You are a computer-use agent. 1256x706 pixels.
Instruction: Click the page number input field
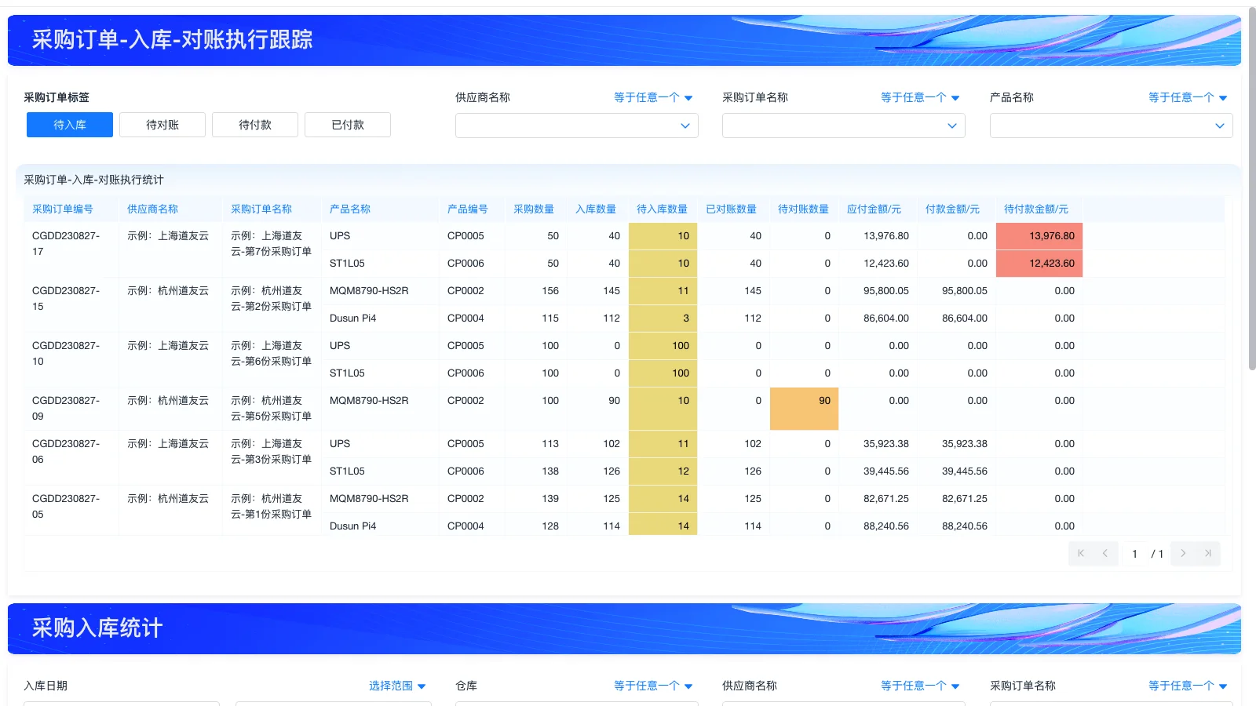(1134, 553)
